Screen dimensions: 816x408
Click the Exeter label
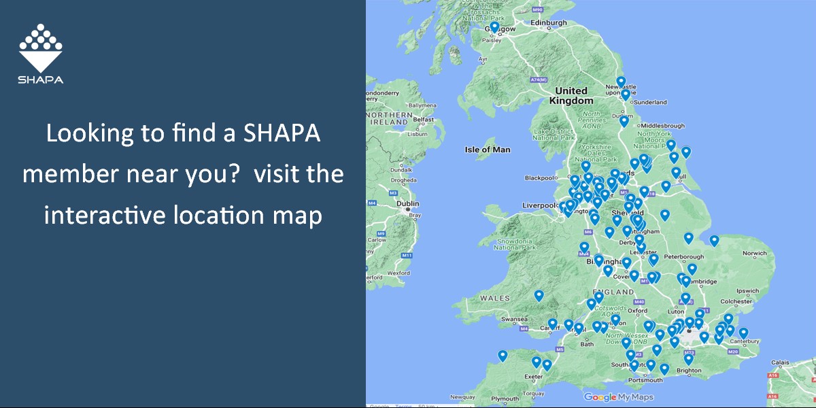534,375
